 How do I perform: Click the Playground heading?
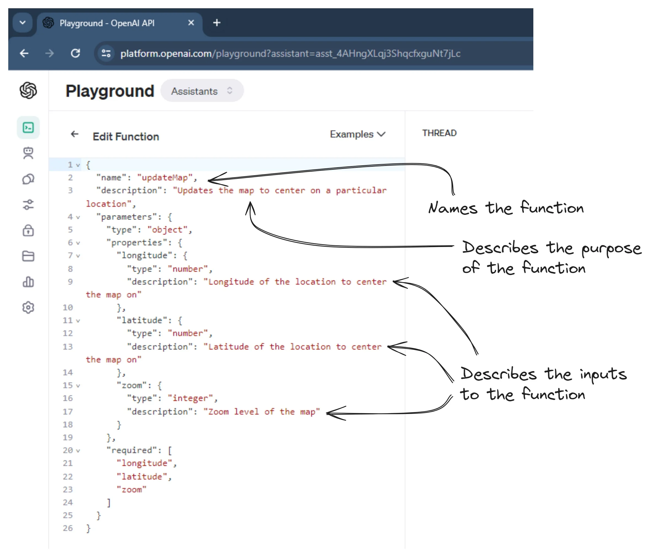coord(110,91)
